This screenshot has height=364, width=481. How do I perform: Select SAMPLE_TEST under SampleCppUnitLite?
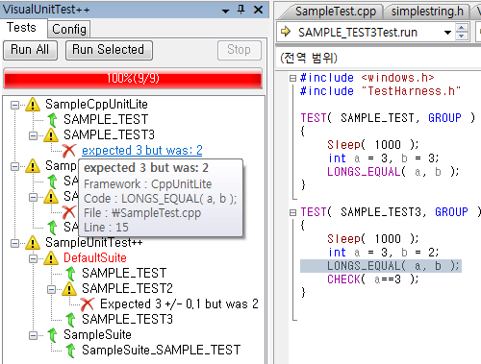(106, 120)
